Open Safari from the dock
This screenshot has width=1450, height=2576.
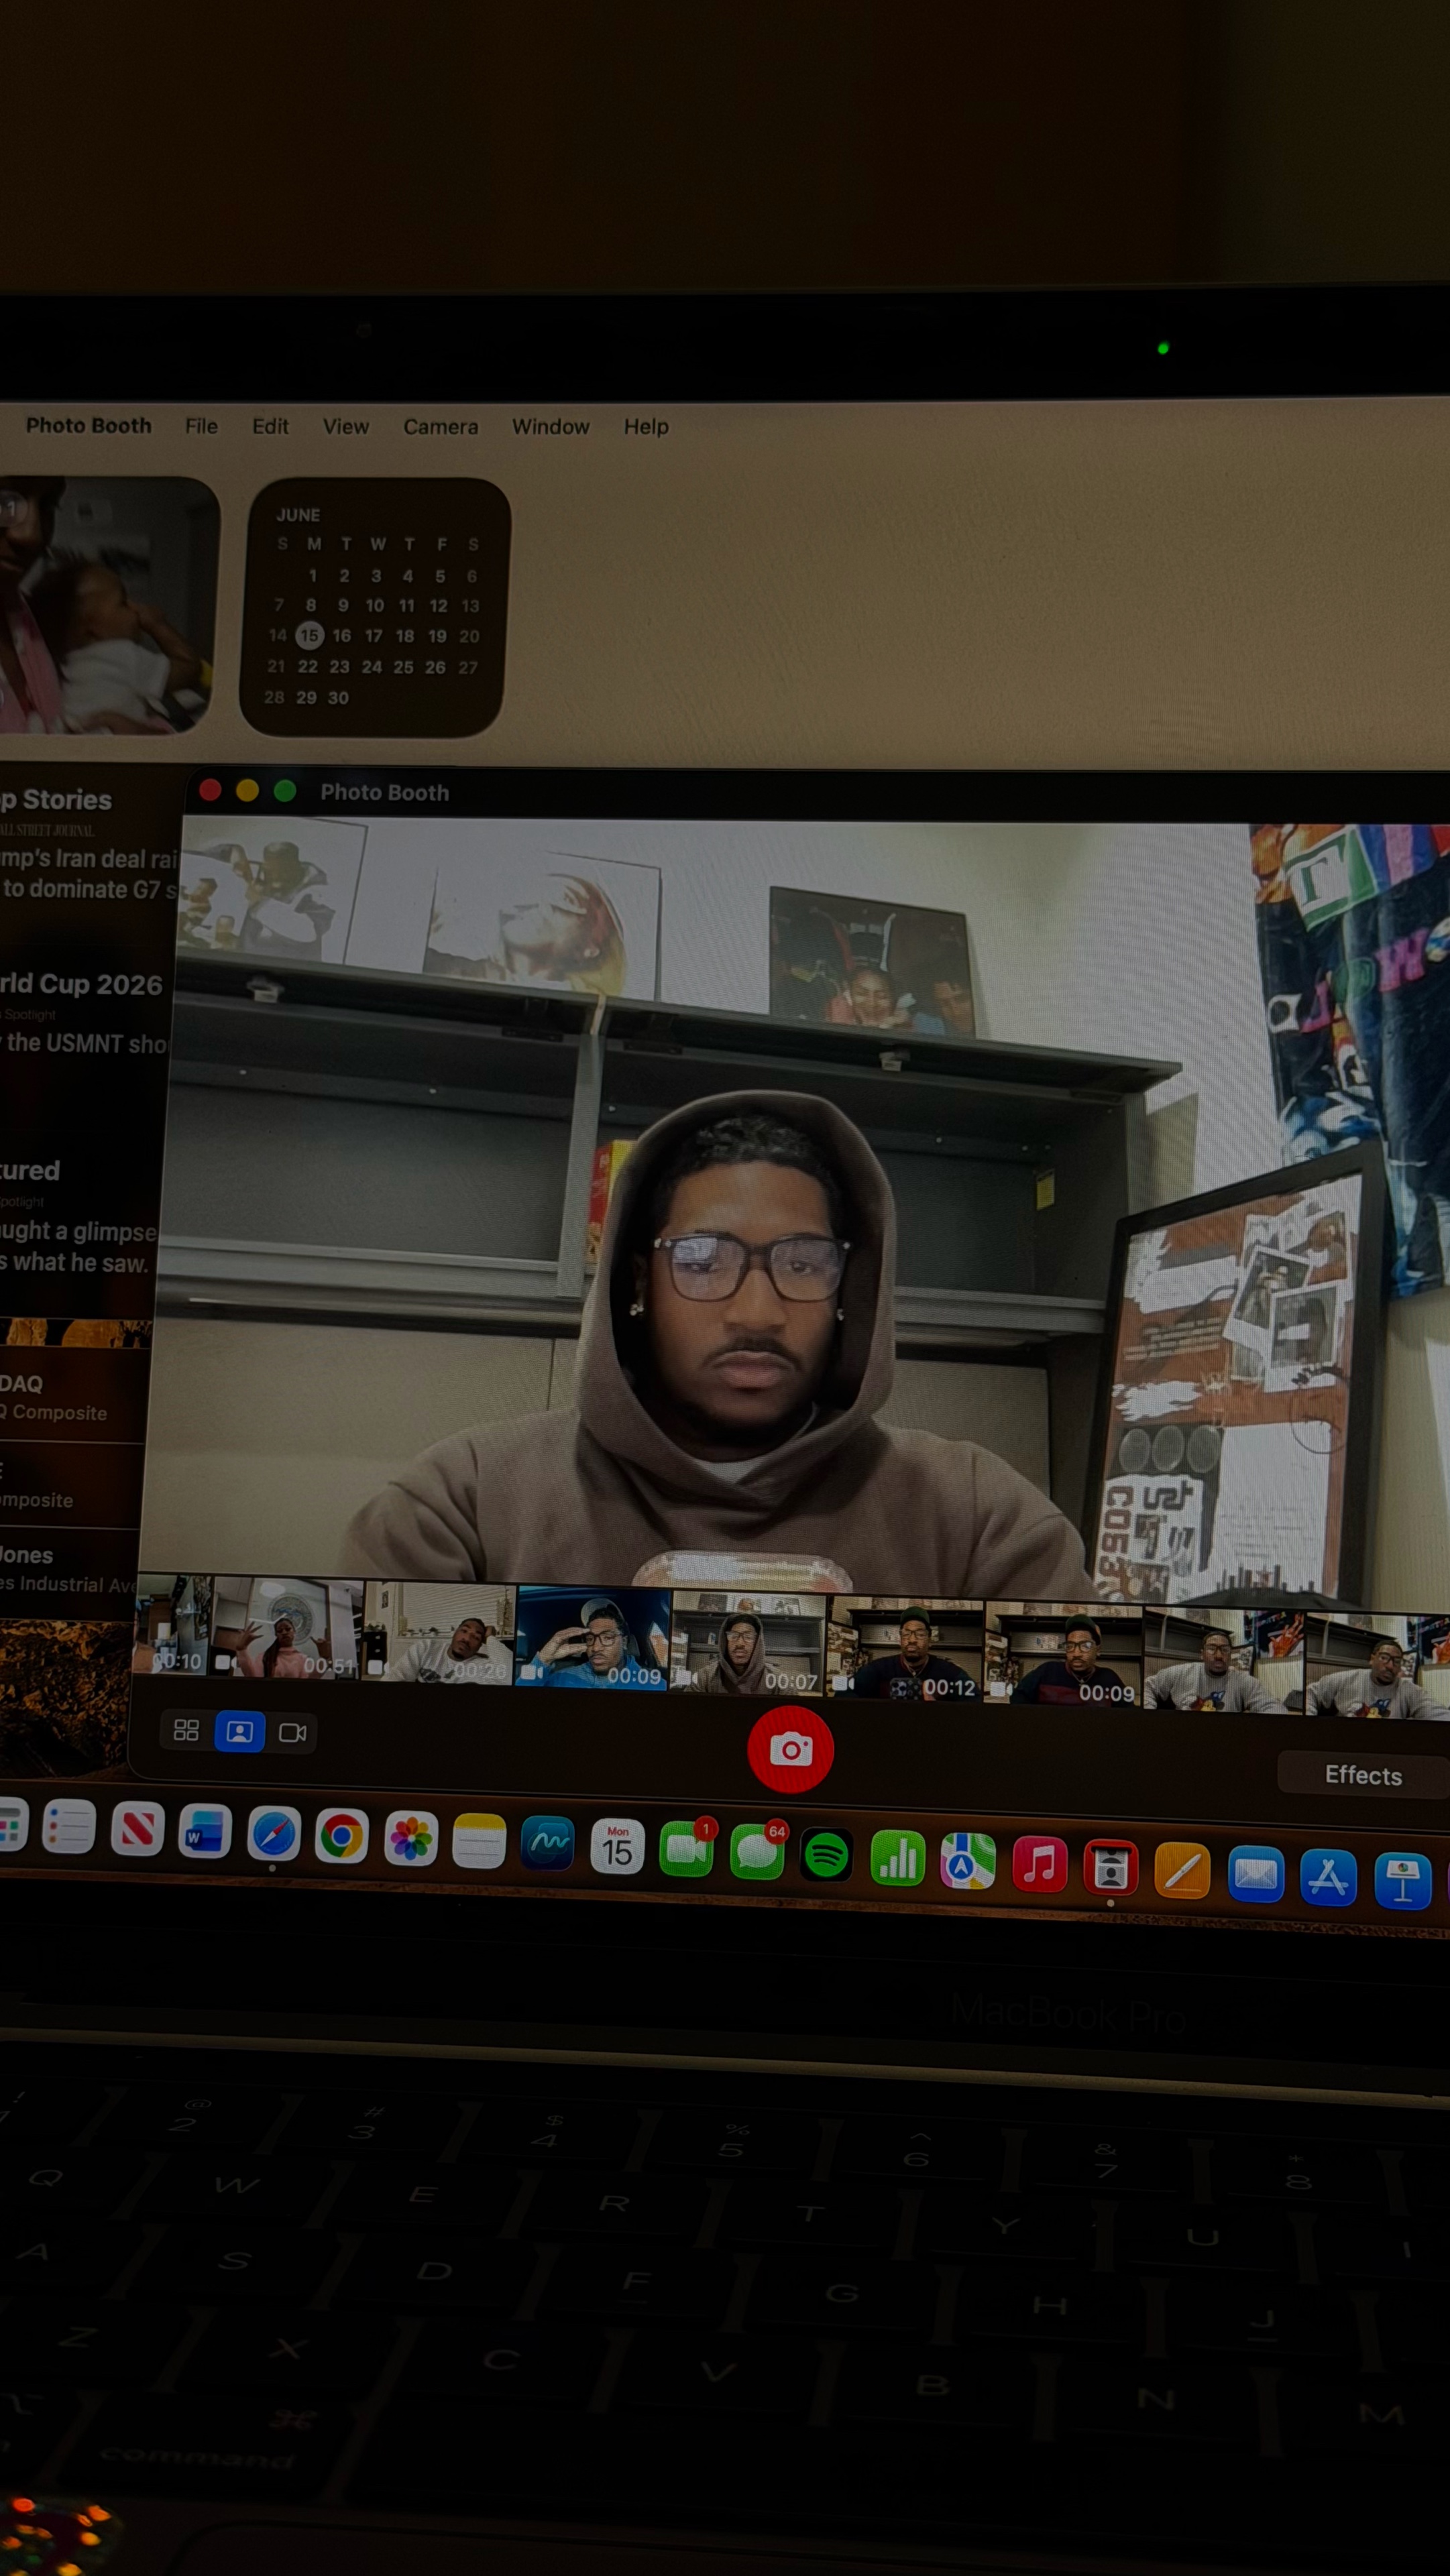click(274, 1833)
